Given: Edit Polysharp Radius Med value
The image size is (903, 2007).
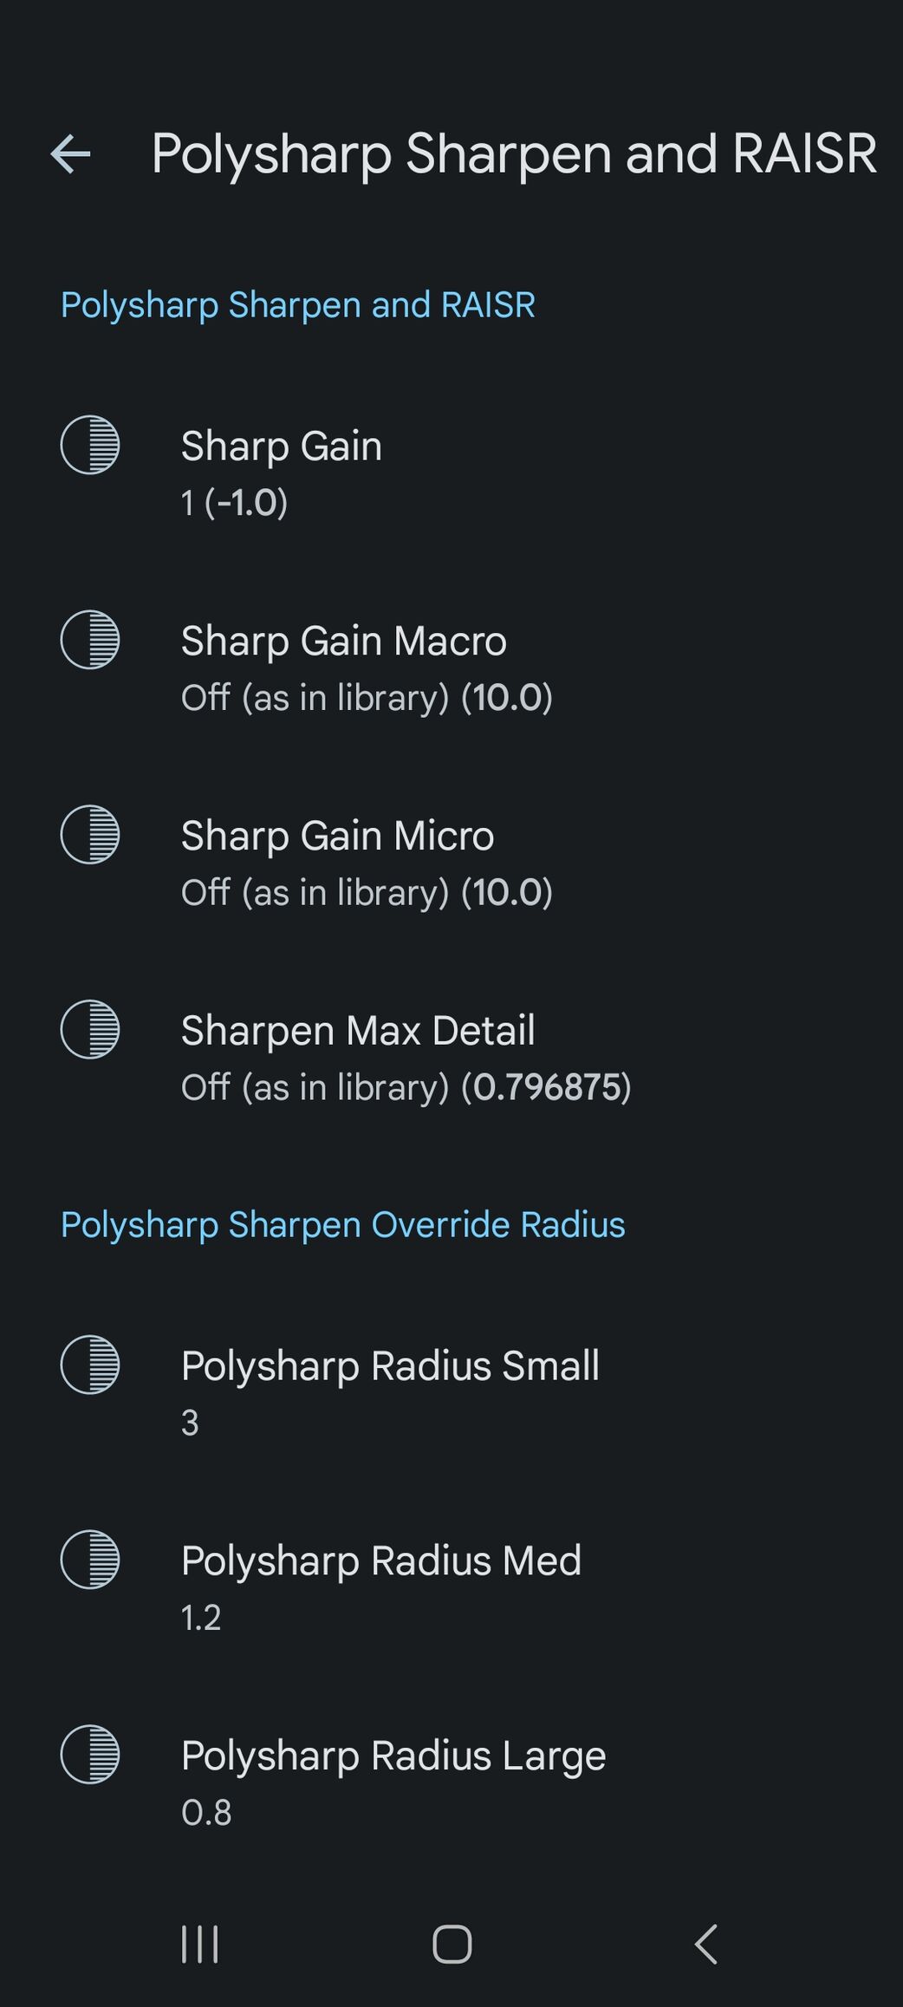Looking at the screenshot, I should pyautogui.click(x=451, y=1588).
